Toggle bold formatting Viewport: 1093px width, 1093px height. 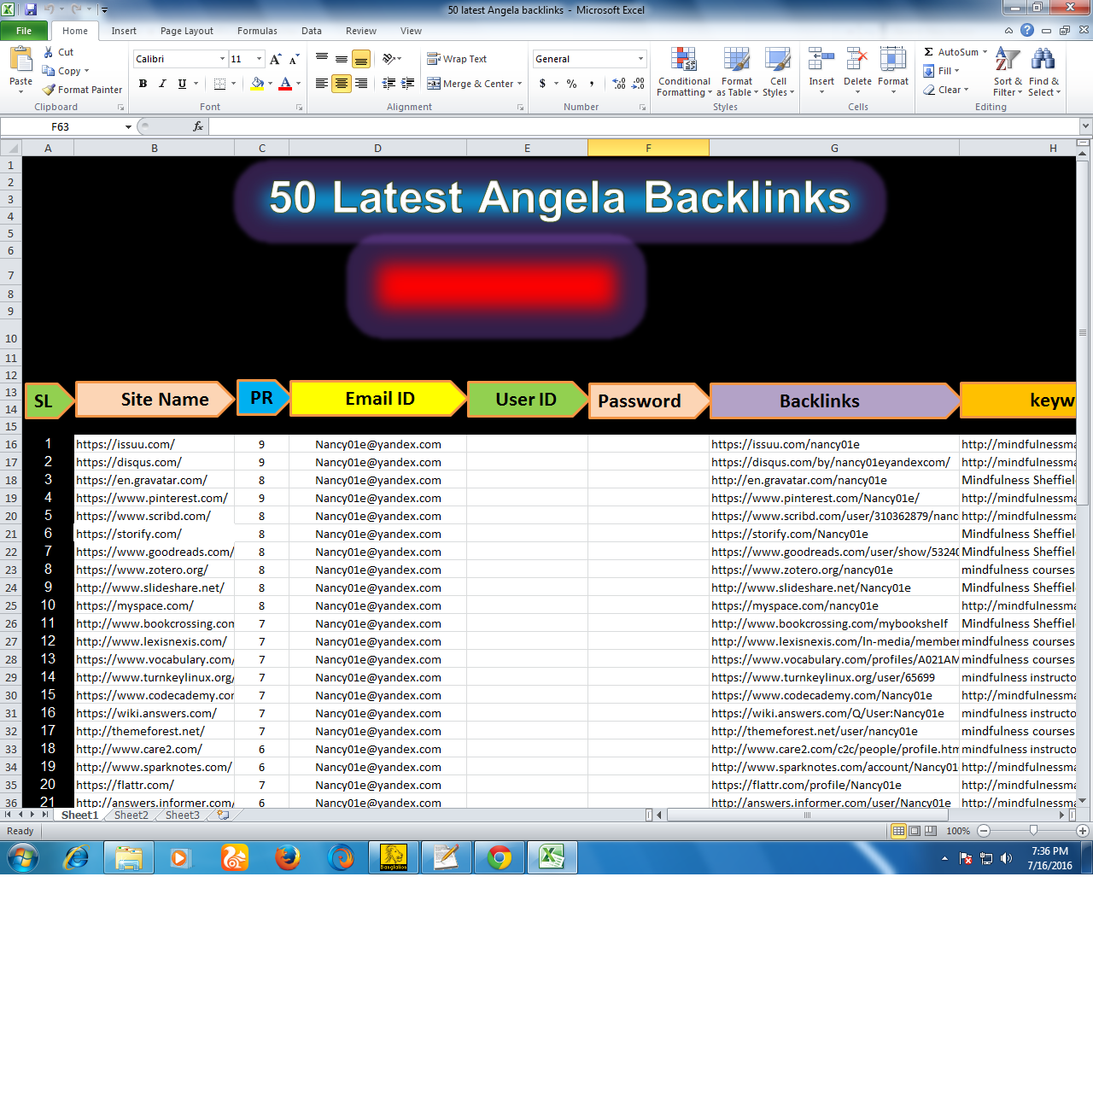click(143, 84)
